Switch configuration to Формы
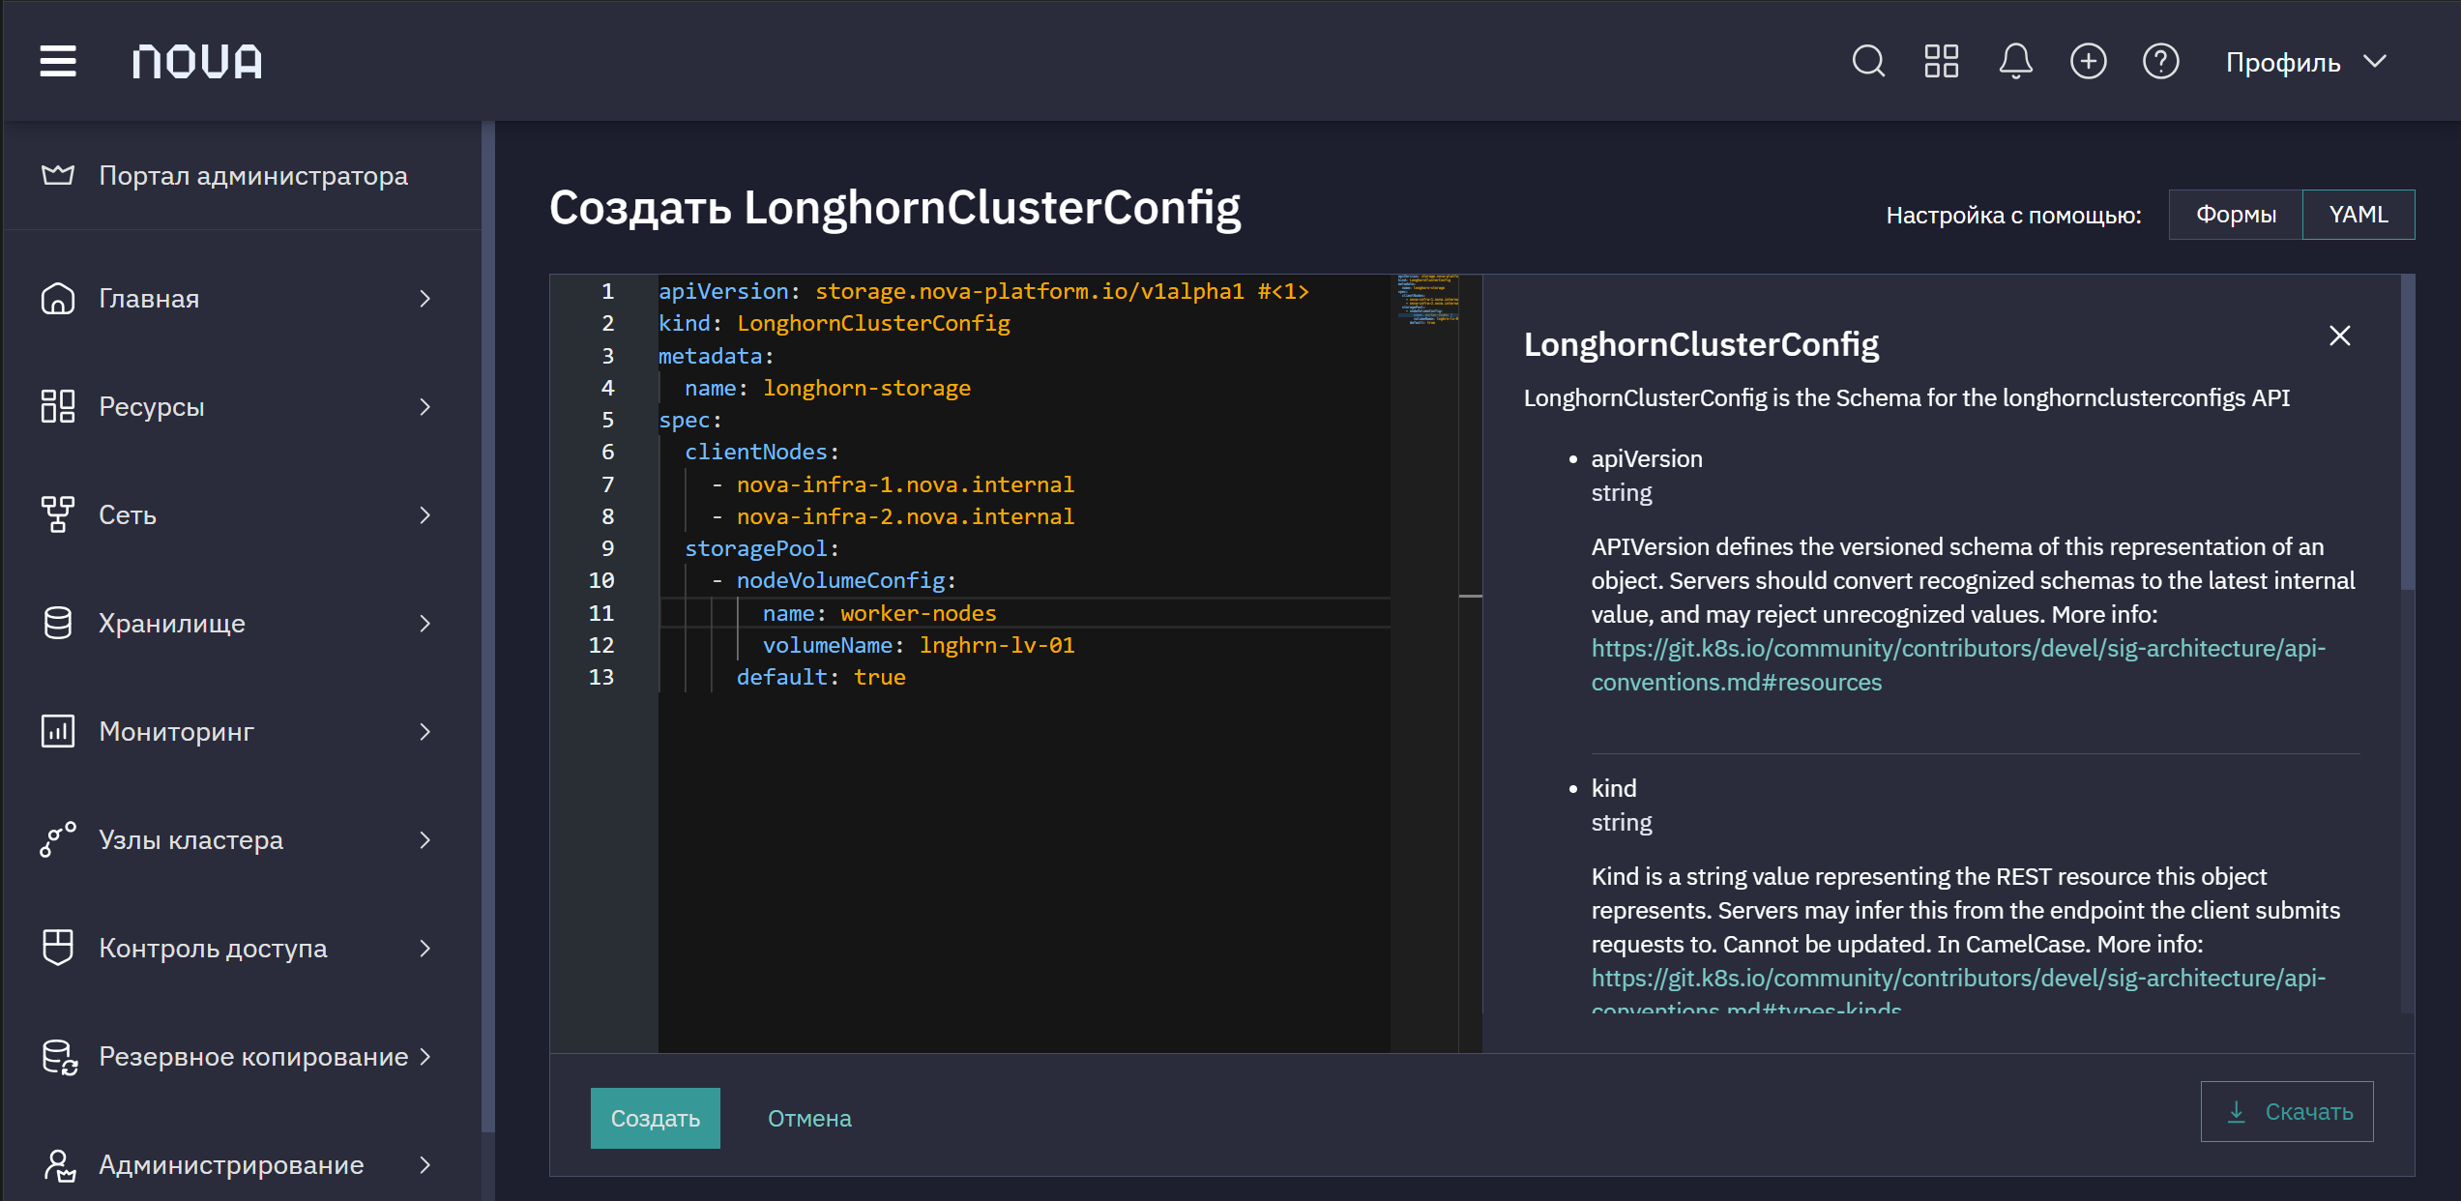This screenshot has width=2461, height=1201. pyautogui.click(x=2236, y=215)
